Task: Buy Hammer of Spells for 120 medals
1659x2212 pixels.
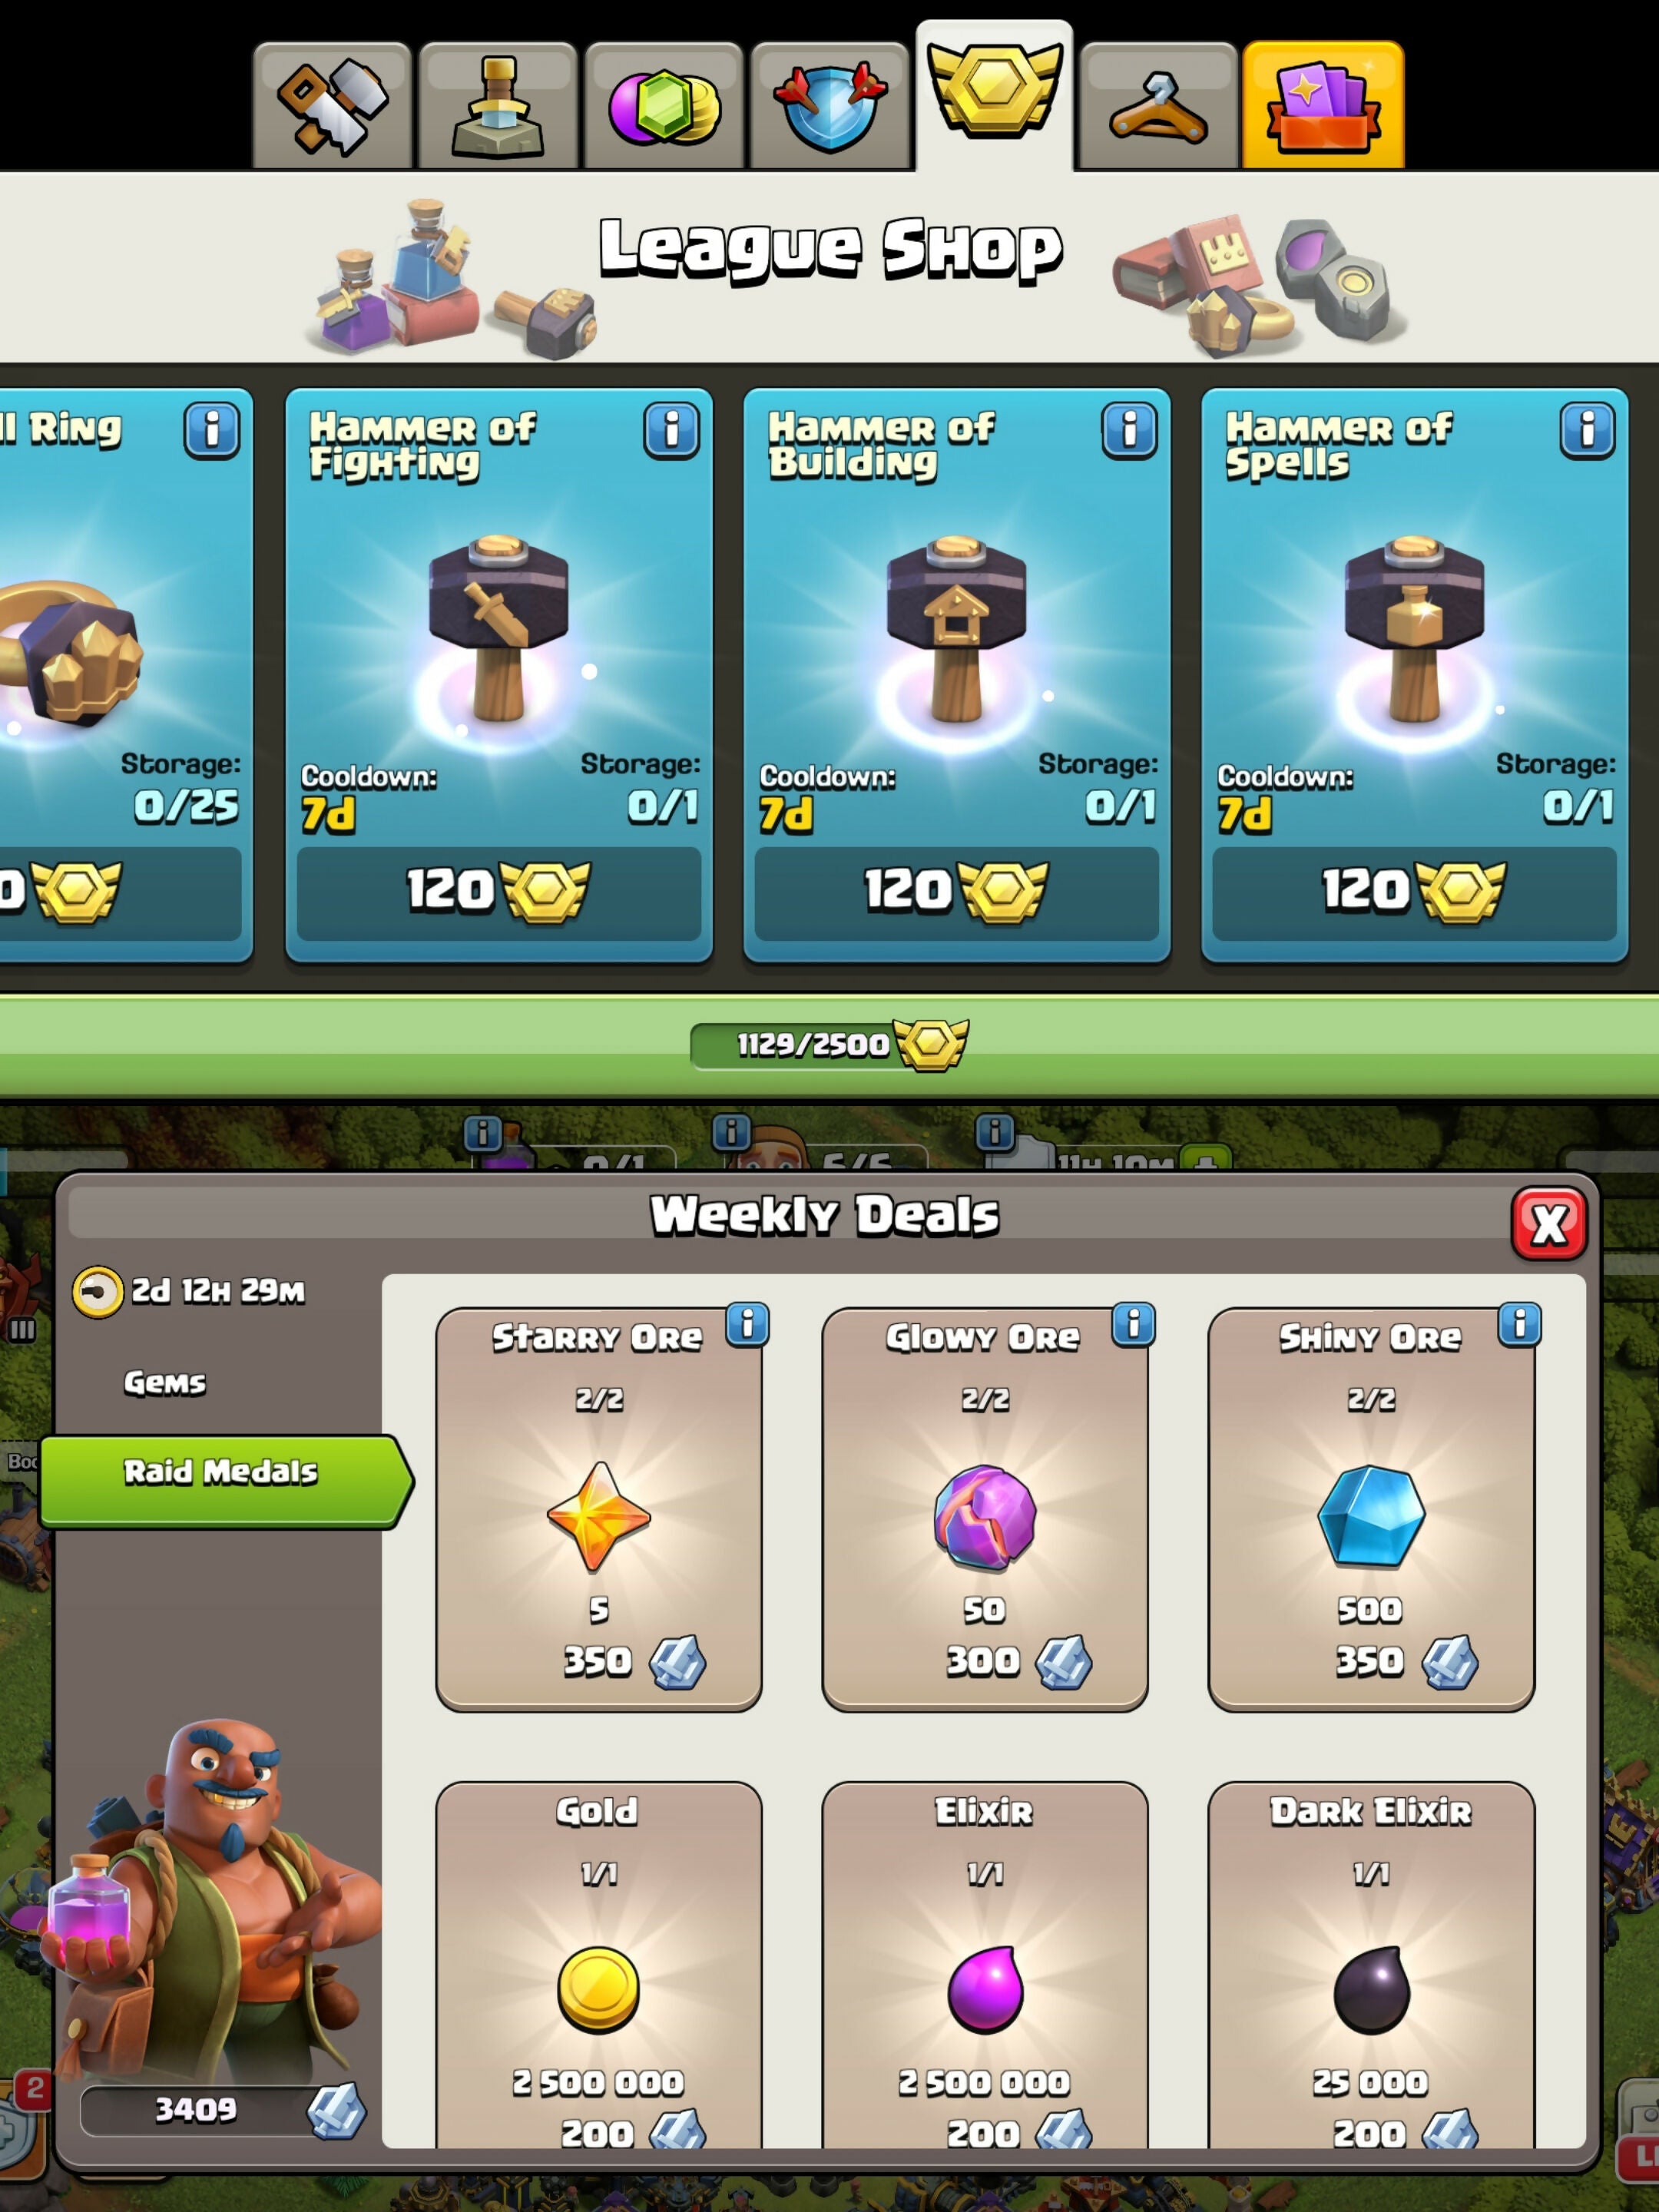Action: point(1414,892)
